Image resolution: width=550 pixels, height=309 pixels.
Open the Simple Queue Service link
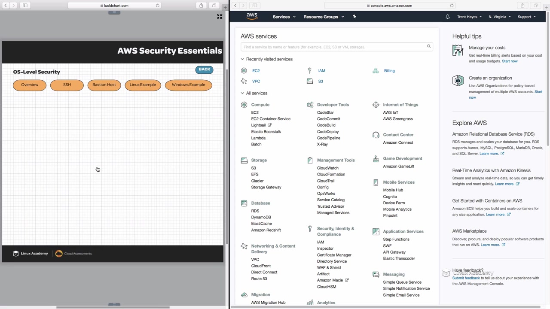tap(402, 282)
